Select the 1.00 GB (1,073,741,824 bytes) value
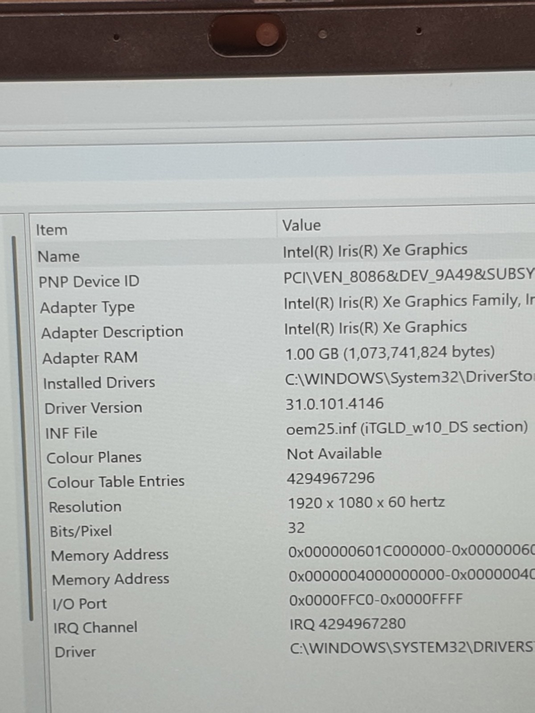535x713 pixels. click(x=390, y=353)
